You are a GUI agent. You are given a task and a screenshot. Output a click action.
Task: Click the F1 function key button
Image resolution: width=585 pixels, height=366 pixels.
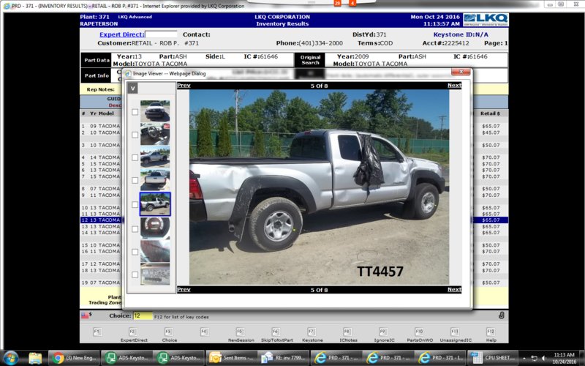pos(97,332)
